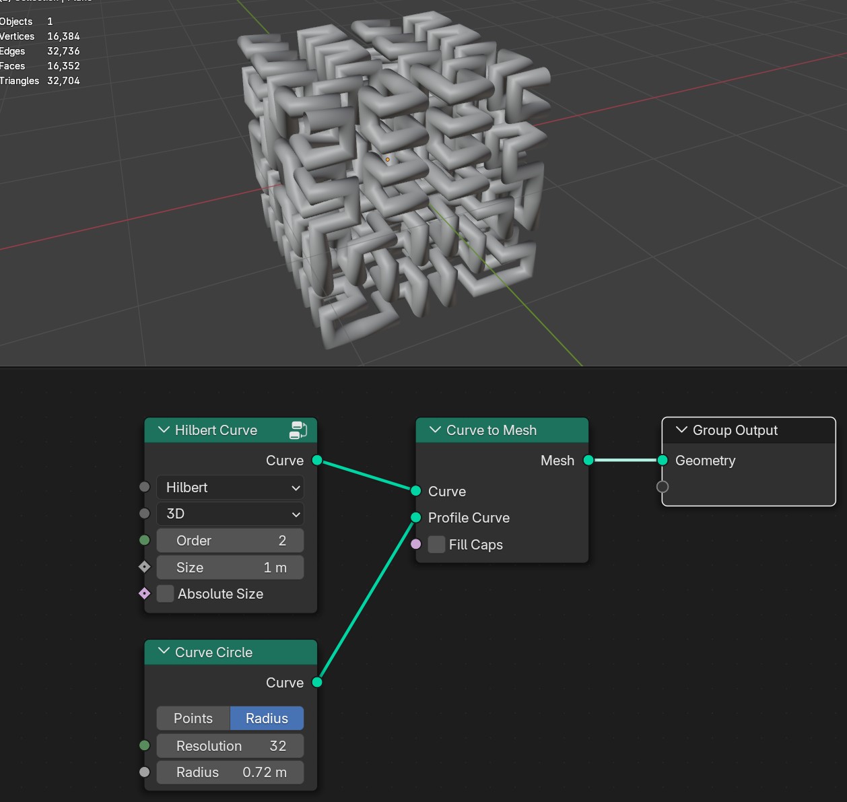This screenshot has height=802, width=847.
Task: Click Hilbert Curve output Curve socket
Action: 317,461
